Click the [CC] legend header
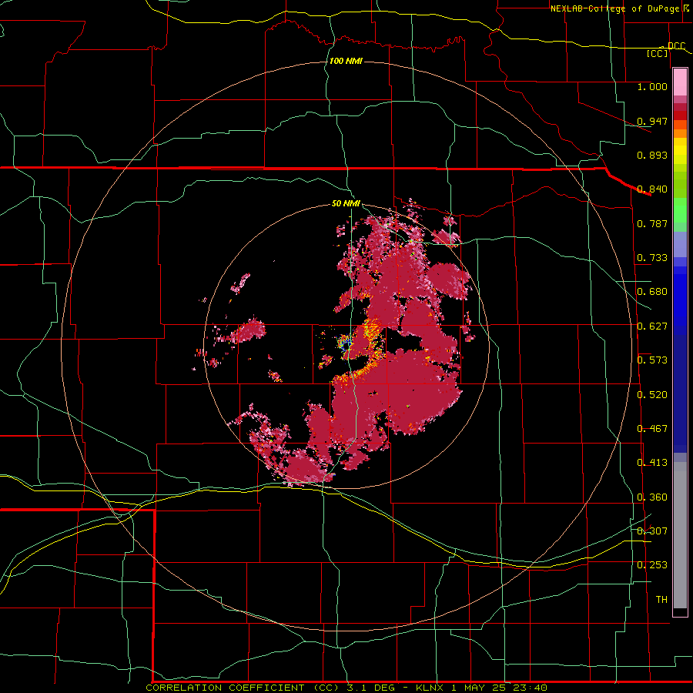Screen dimensions: 693x693 (x=658, y=53)
